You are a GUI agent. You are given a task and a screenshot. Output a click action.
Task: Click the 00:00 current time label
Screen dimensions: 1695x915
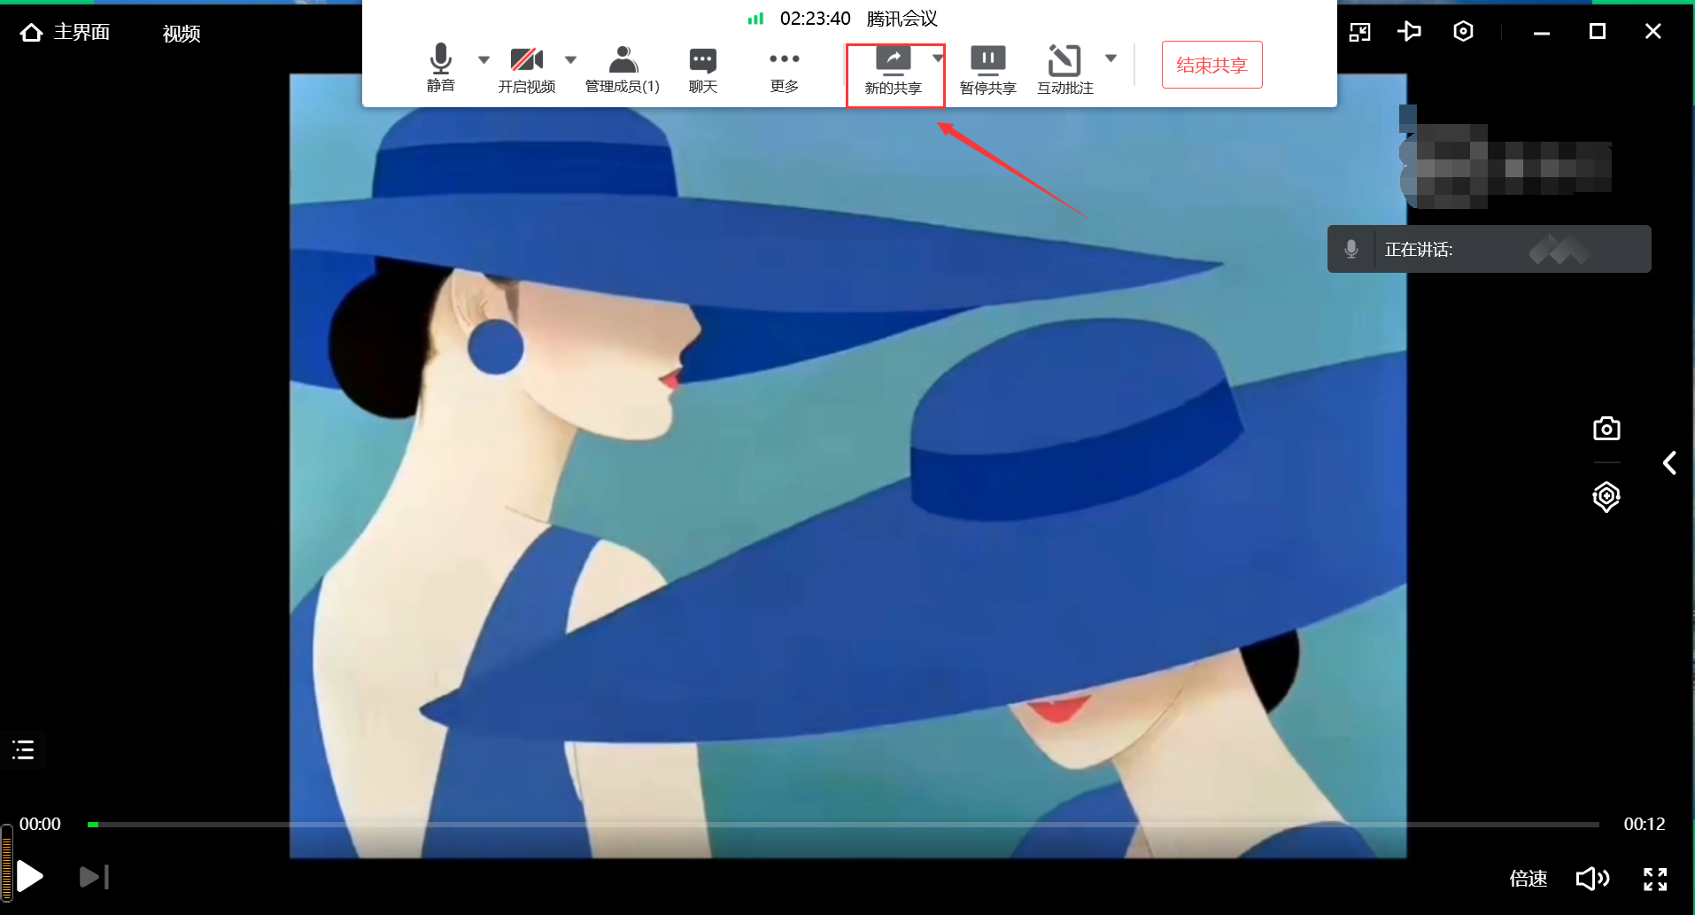click(x=40, y=824)
